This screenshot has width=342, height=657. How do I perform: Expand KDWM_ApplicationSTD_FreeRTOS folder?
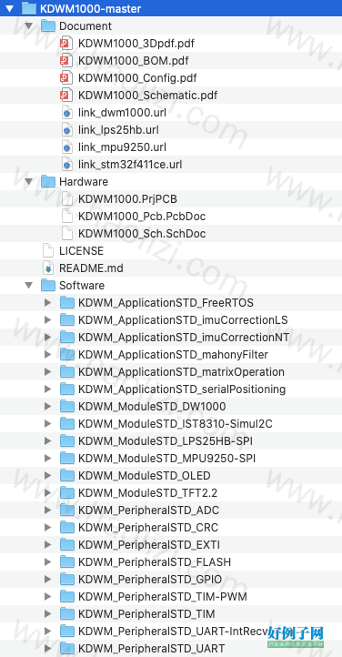pyautogui.click(x=47, y=302)
